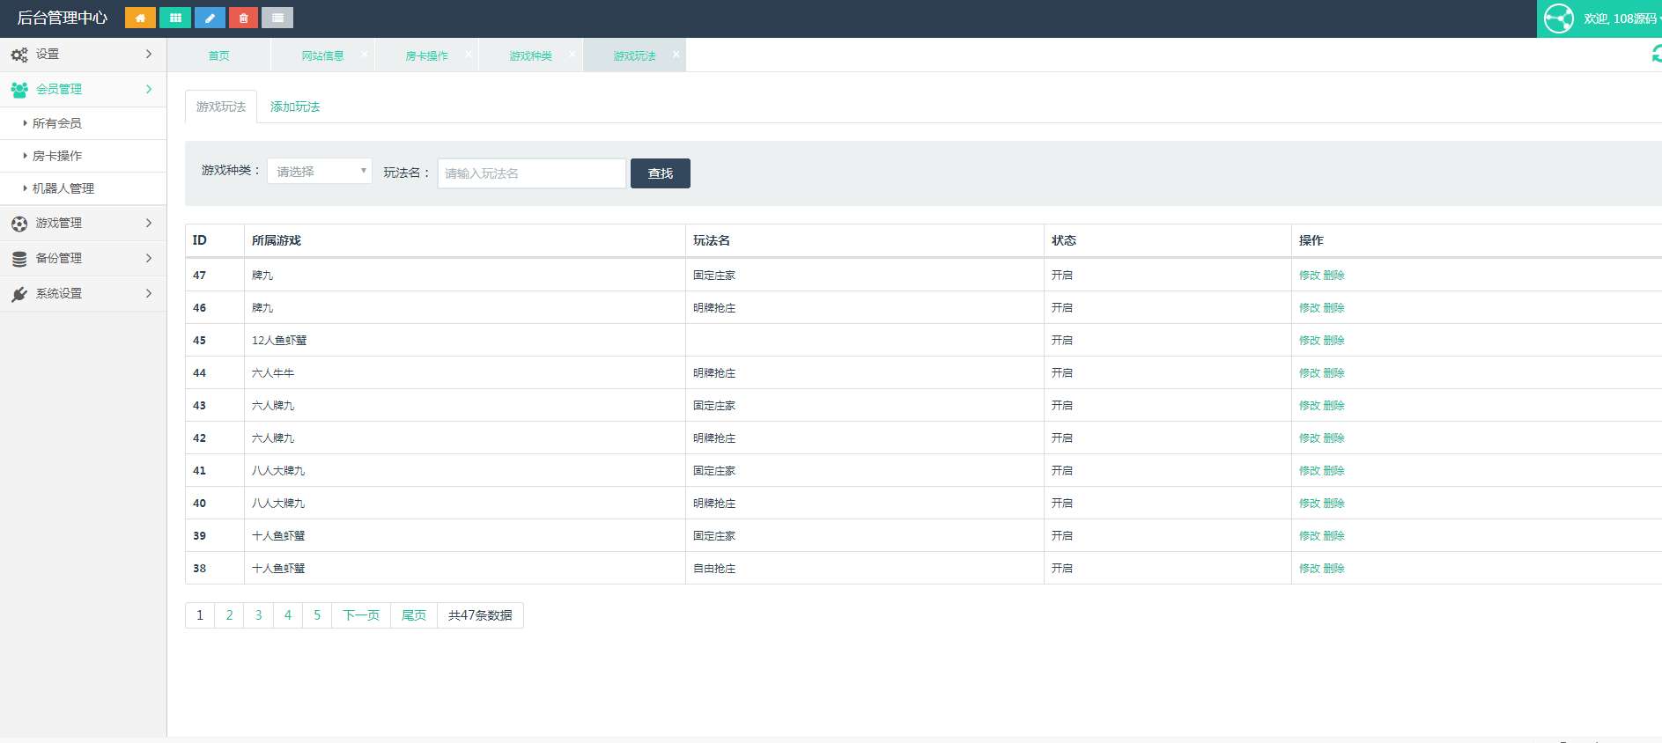Expand the 备份管理 sidebar menu
Screen dimensions: 1662x743
(83, 259)
